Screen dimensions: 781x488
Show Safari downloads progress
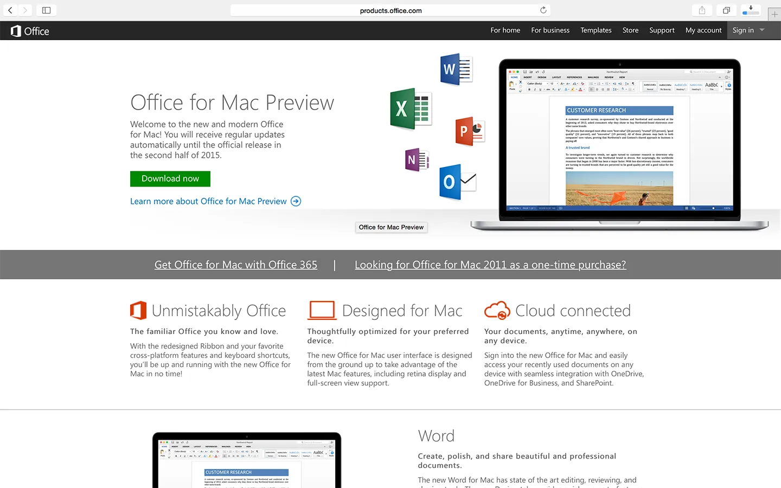pos(751,10)
